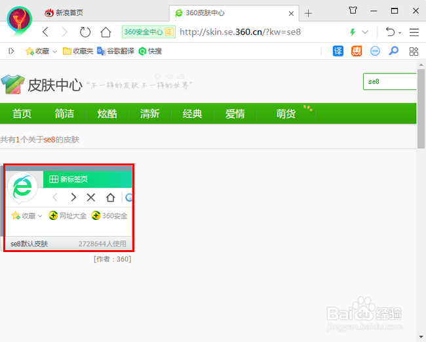The height and width of the screenshot is (342, 426).
Task: Open the 收藏夹 folder bookmark
Action: [78, 51]
